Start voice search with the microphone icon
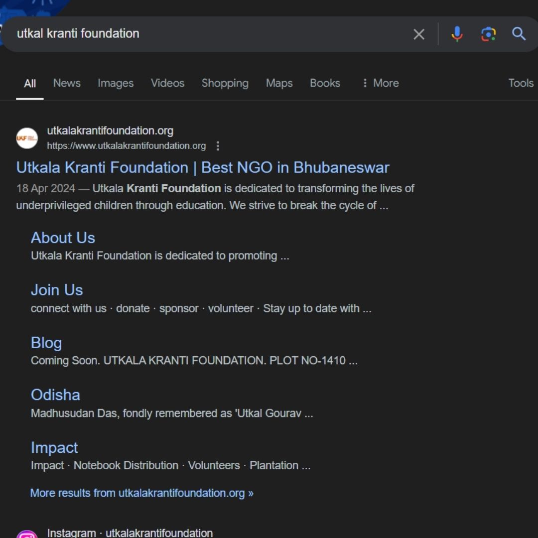This screenshot has height=538, width=538. [x=457, y=34]
